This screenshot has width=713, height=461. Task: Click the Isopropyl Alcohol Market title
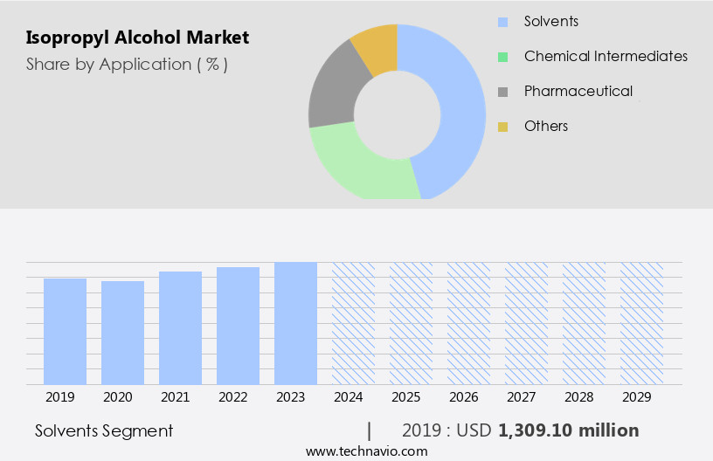pos(137,38)
